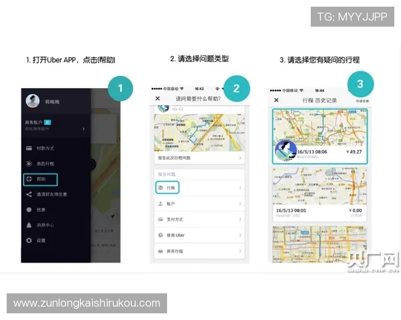
Task: Open settings via the 设置 gear icon
Action: coord(29,241)
